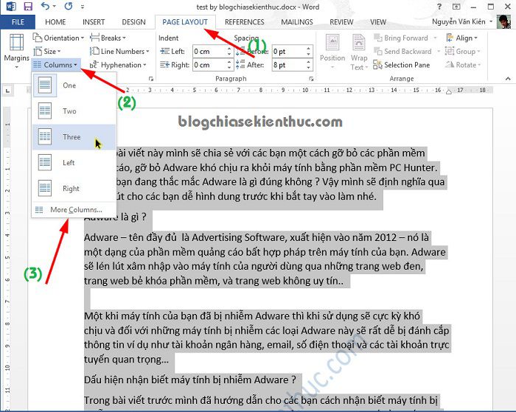Open the Rotate dropdown
Viewport: 516px width, 412px height.
463,65
